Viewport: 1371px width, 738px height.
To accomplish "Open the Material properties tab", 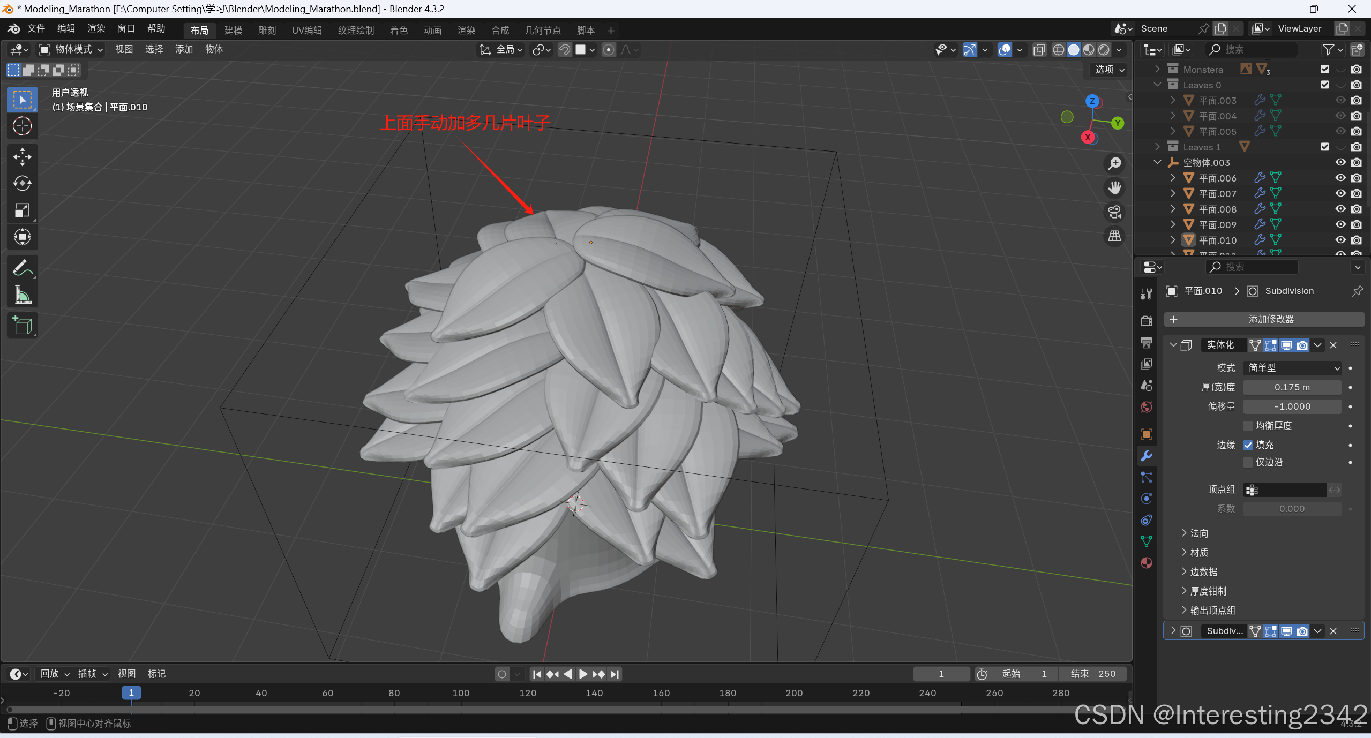I will (x=1147, y=563).
